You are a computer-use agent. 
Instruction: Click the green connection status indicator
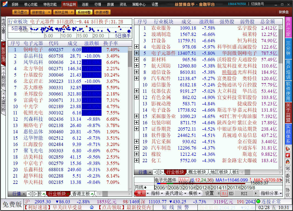coord(258,201)
